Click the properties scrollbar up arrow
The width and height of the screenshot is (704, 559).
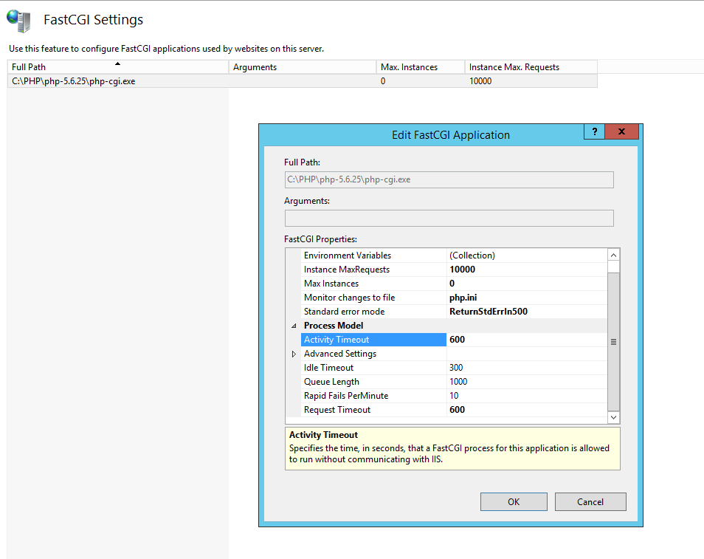coord(613,256)
